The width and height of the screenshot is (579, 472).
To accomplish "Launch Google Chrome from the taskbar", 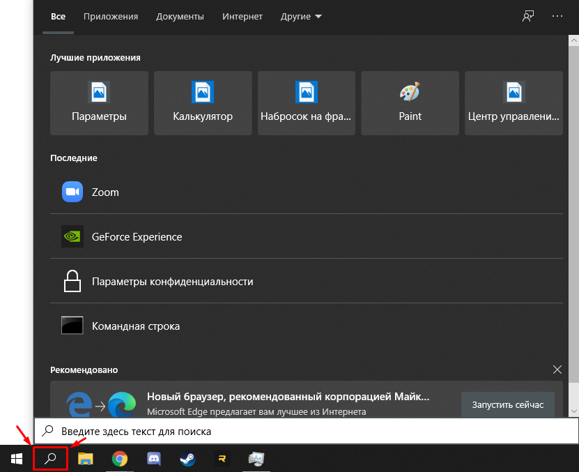I will point(120,459).
